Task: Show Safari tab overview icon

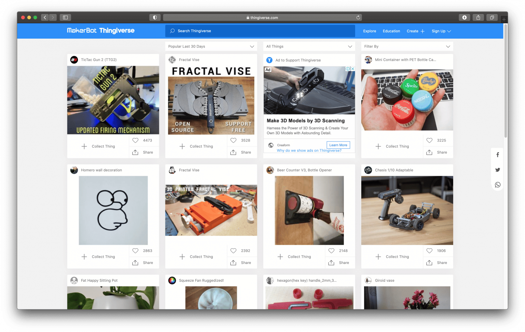Action: [492, 17]
